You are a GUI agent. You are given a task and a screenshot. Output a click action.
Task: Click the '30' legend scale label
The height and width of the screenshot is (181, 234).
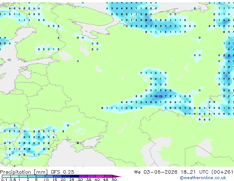pyautogui.click(x=80, y=180)
